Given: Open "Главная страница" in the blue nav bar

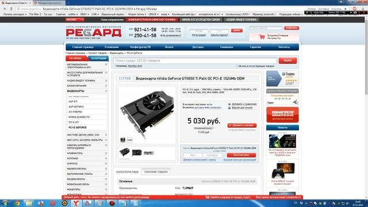Looking at the screenshot, I should tap(83, 47).
